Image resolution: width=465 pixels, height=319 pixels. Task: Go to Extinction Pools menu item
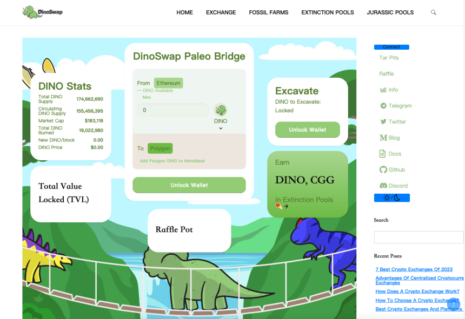click(327, 12)
